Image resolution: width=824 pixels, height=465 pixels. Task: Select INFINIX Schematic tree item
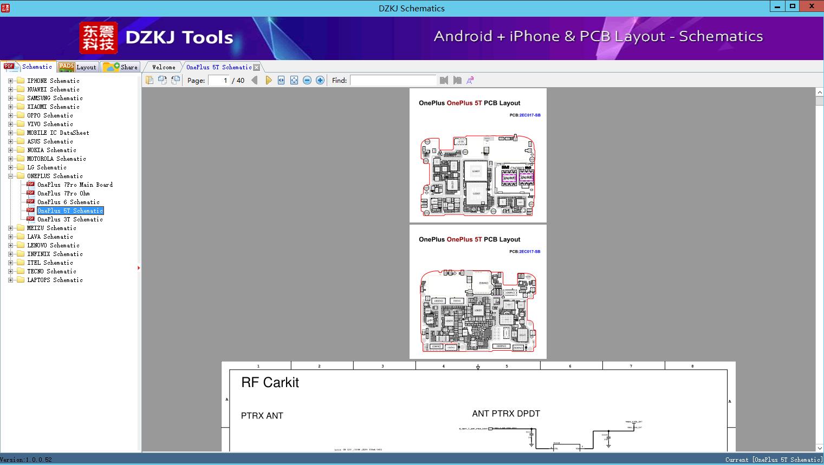(55, 254)
